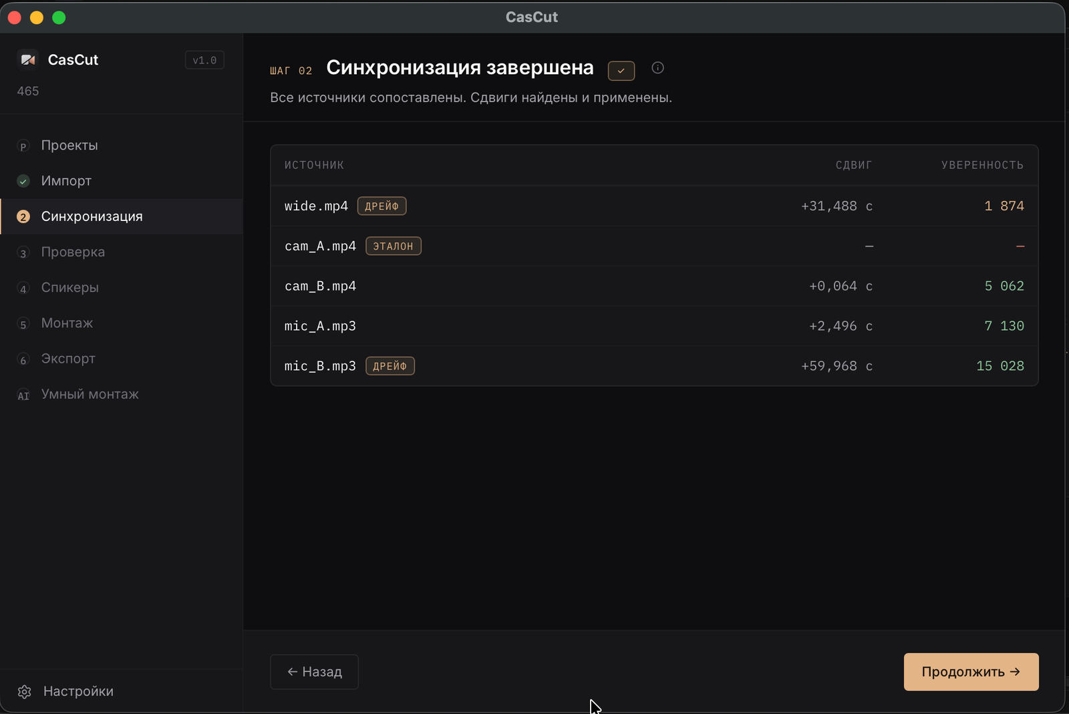Click the +31,488 с shift value
This screenshot has height=714, width=1069.
(836, 206)
